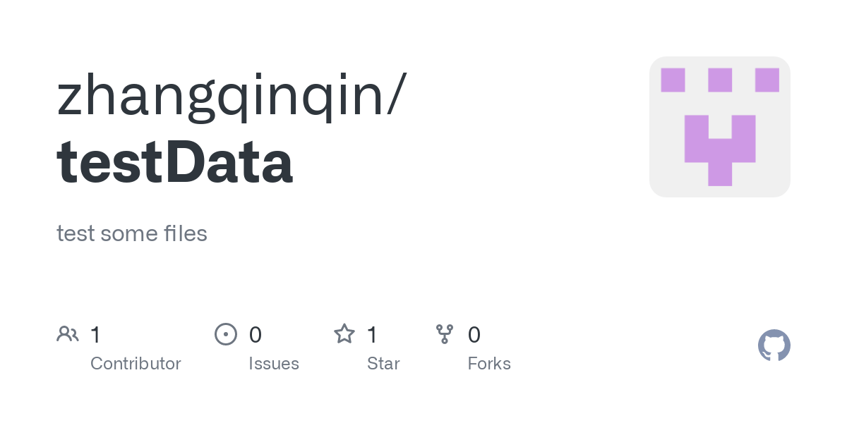The image size is (847, 423).
Task: Open the 'Issues' label
Action: [274, 364]
